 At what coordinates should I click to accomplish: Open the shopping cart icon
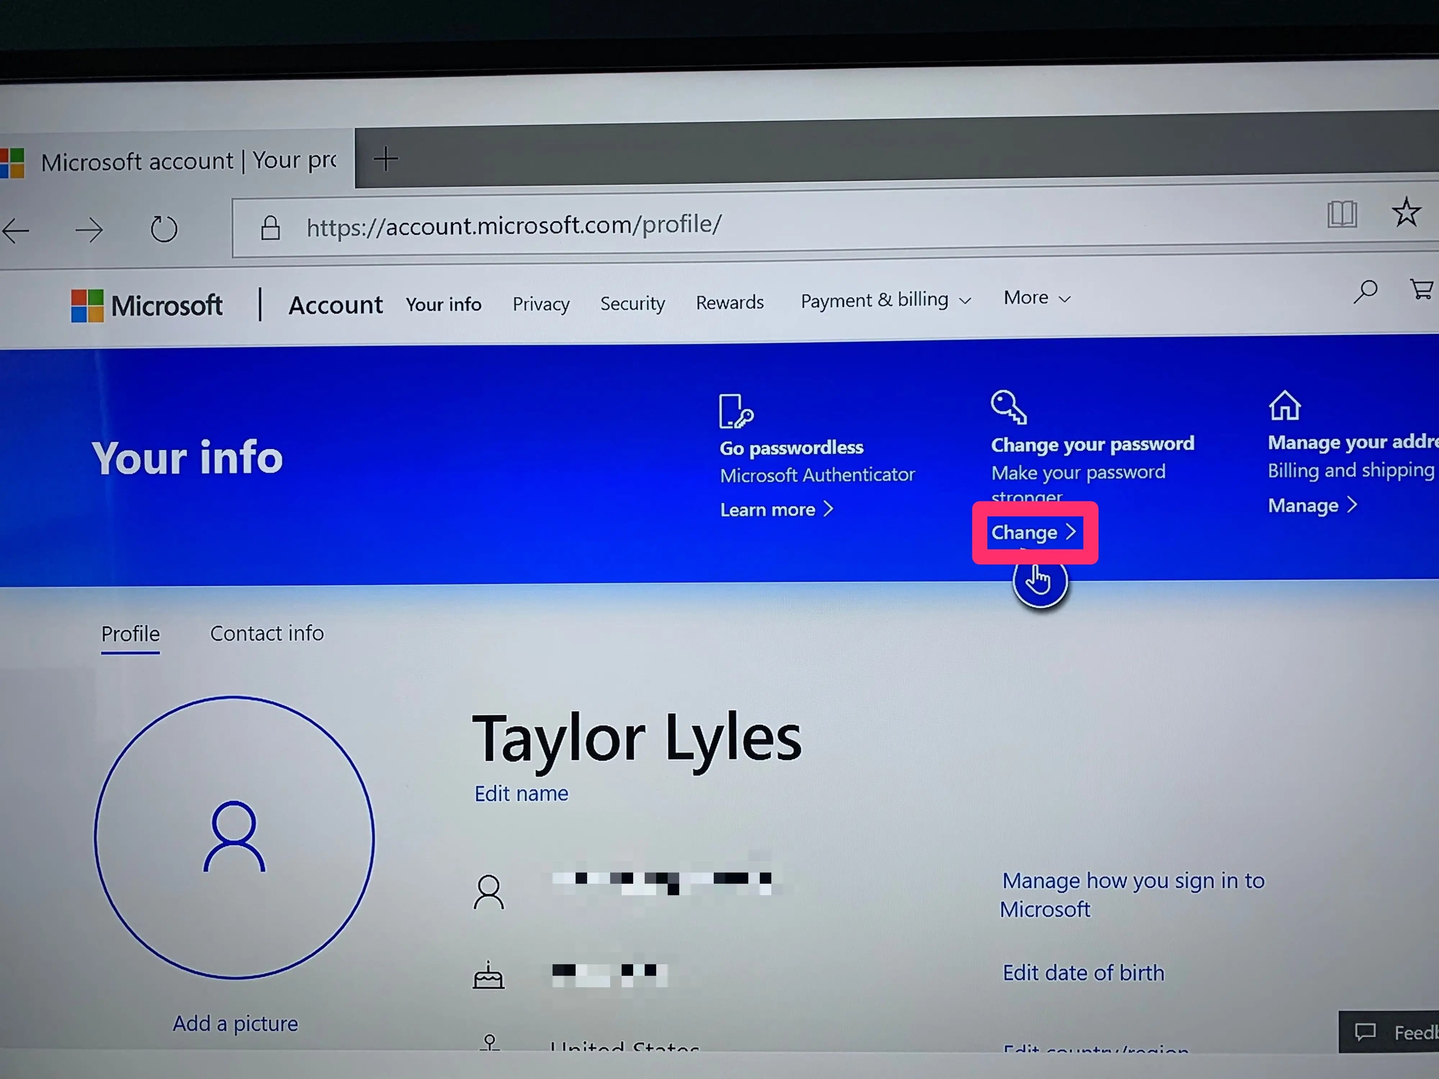click(x=1421, y=290)
